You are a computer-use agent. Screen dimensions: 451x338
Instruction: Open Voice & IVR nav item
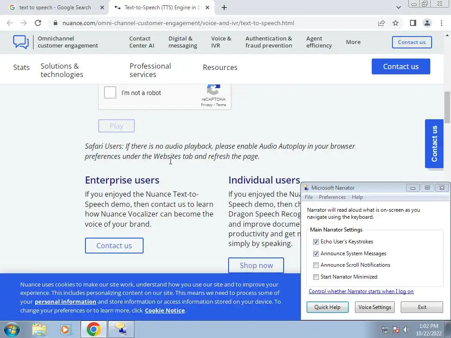221,42
